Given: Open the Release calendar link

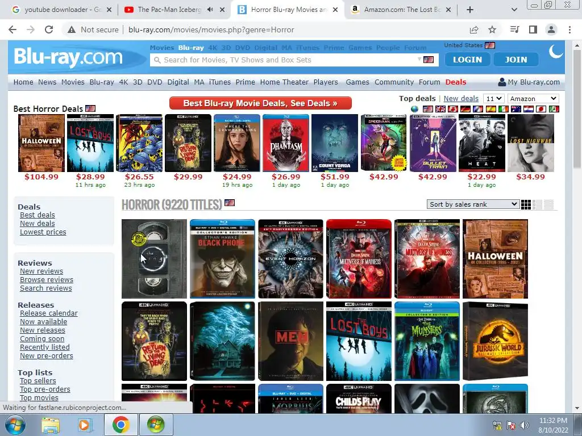Looking at the screenshot, I should click(x=49, y=313).
